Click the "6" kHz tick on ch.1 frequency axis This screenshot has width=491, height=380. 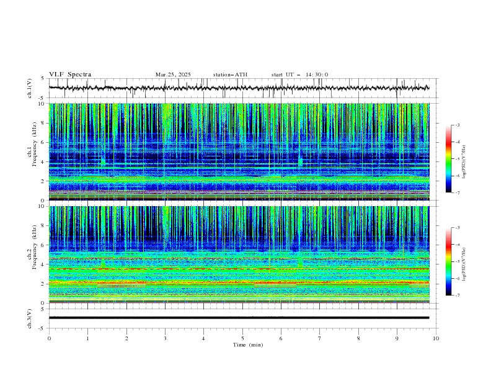click(x=42, y=143)
